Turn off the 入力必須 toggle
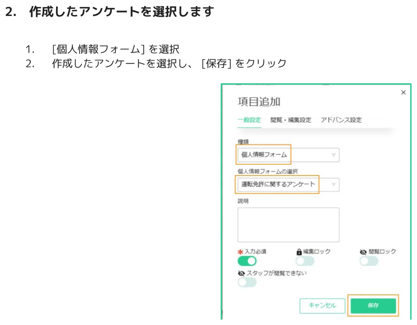The width and height of the screenshot is (417, 325). 247,261
